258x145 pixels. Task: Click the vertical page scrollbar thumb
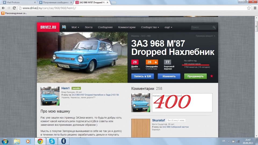256,26
